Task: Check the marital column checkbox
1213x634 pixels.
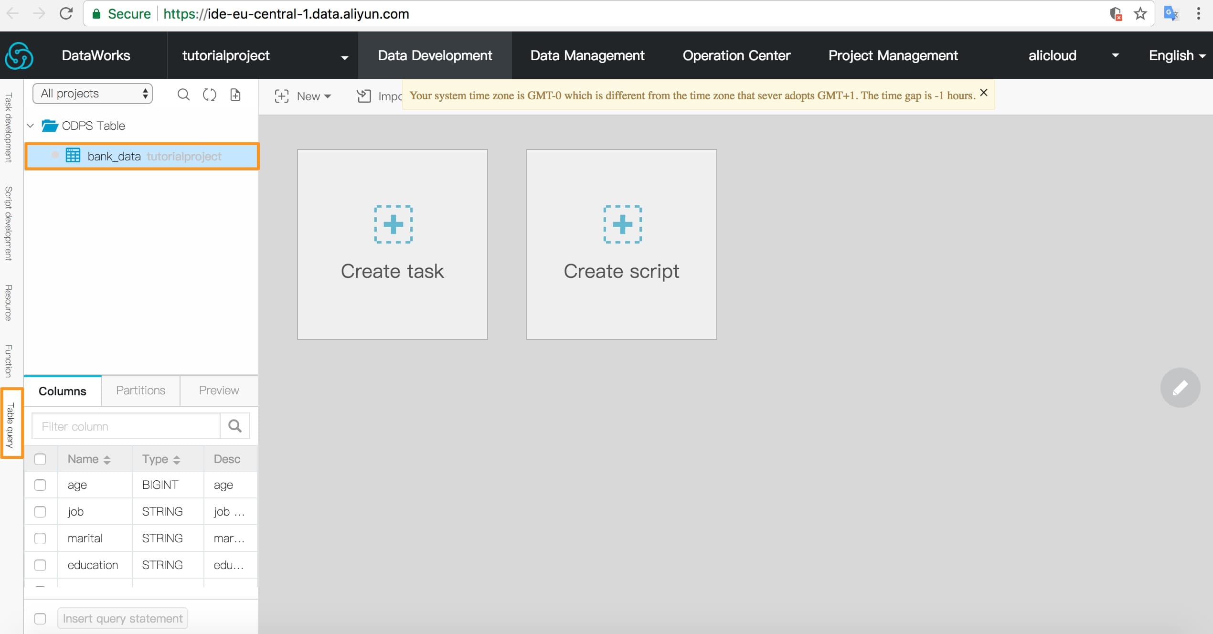Action: (40, 539)
